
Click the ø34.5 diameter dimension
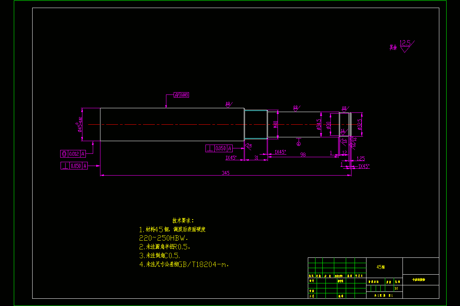click(319, 125)
